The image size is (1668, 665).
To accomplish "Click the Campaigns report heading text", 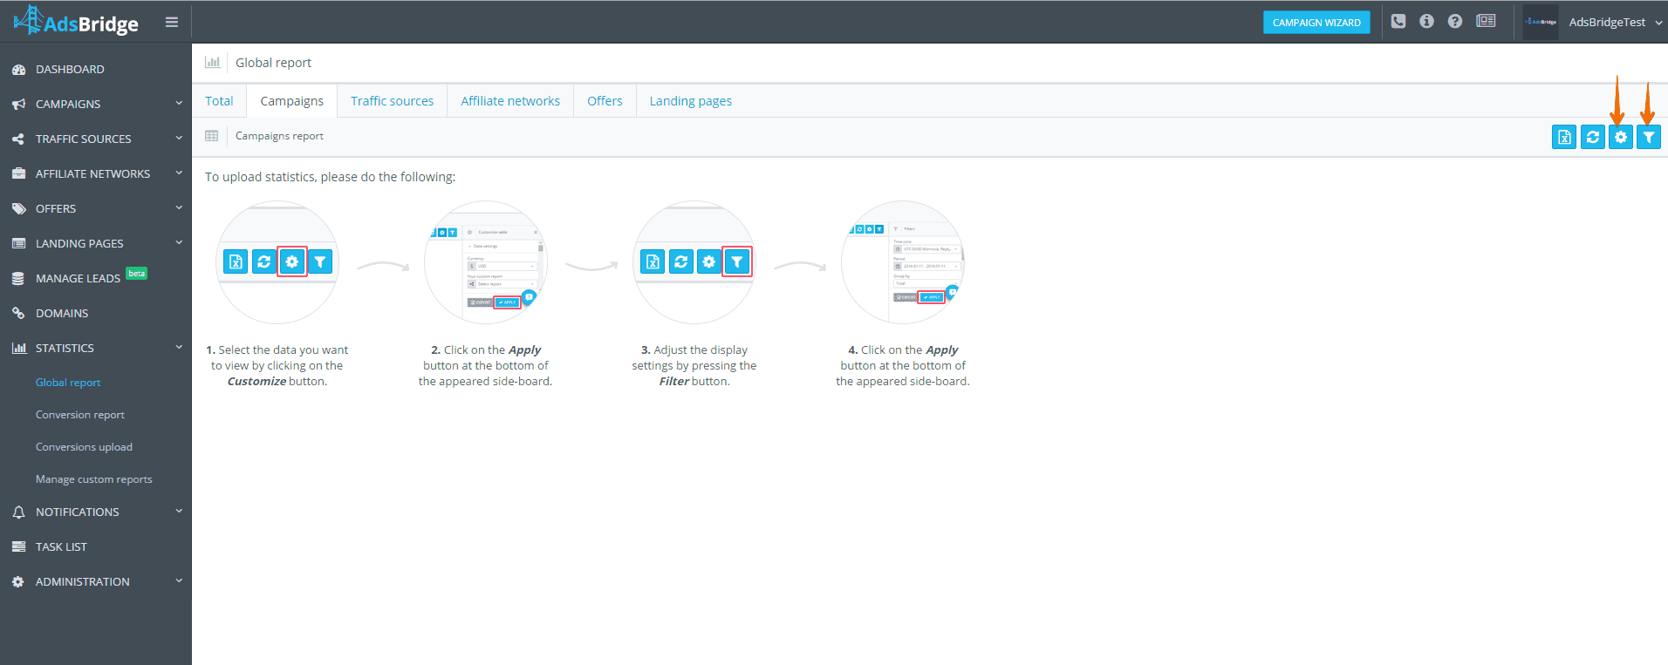I will [x=279, y=136].
